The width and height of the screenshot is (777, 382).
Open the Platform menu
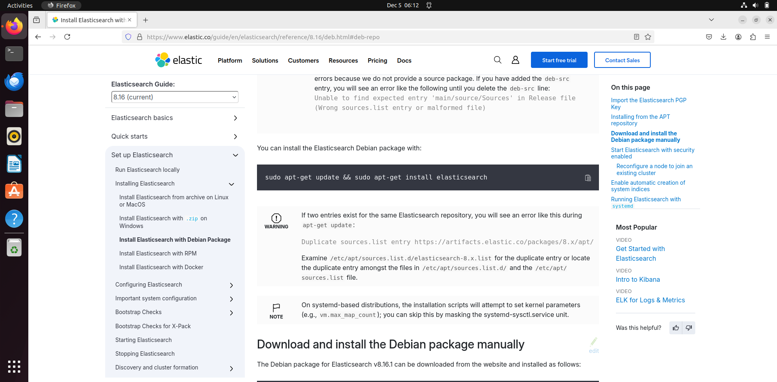coord(230,60)
